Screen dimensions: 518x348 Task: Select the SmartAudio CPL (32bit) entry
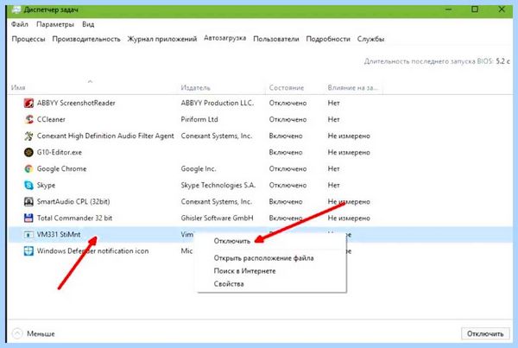coord(73,201)
